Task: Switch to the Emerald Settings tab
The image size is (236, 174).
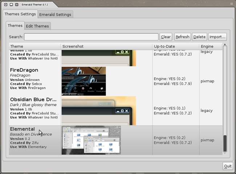Action: 55,14
